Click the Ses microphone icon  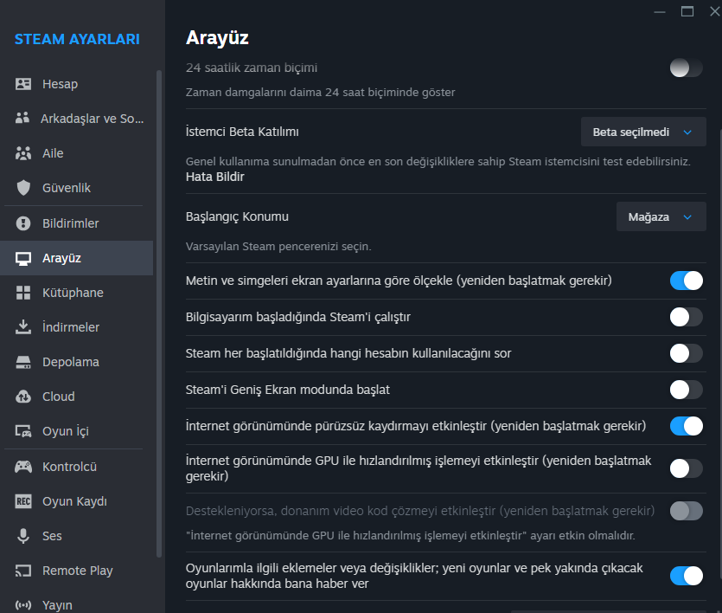(x=23, y=536)
